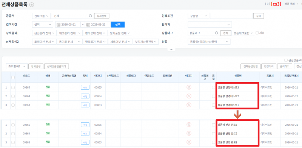Open the 전체그룹 supplier group dropdown

[41, 16]
